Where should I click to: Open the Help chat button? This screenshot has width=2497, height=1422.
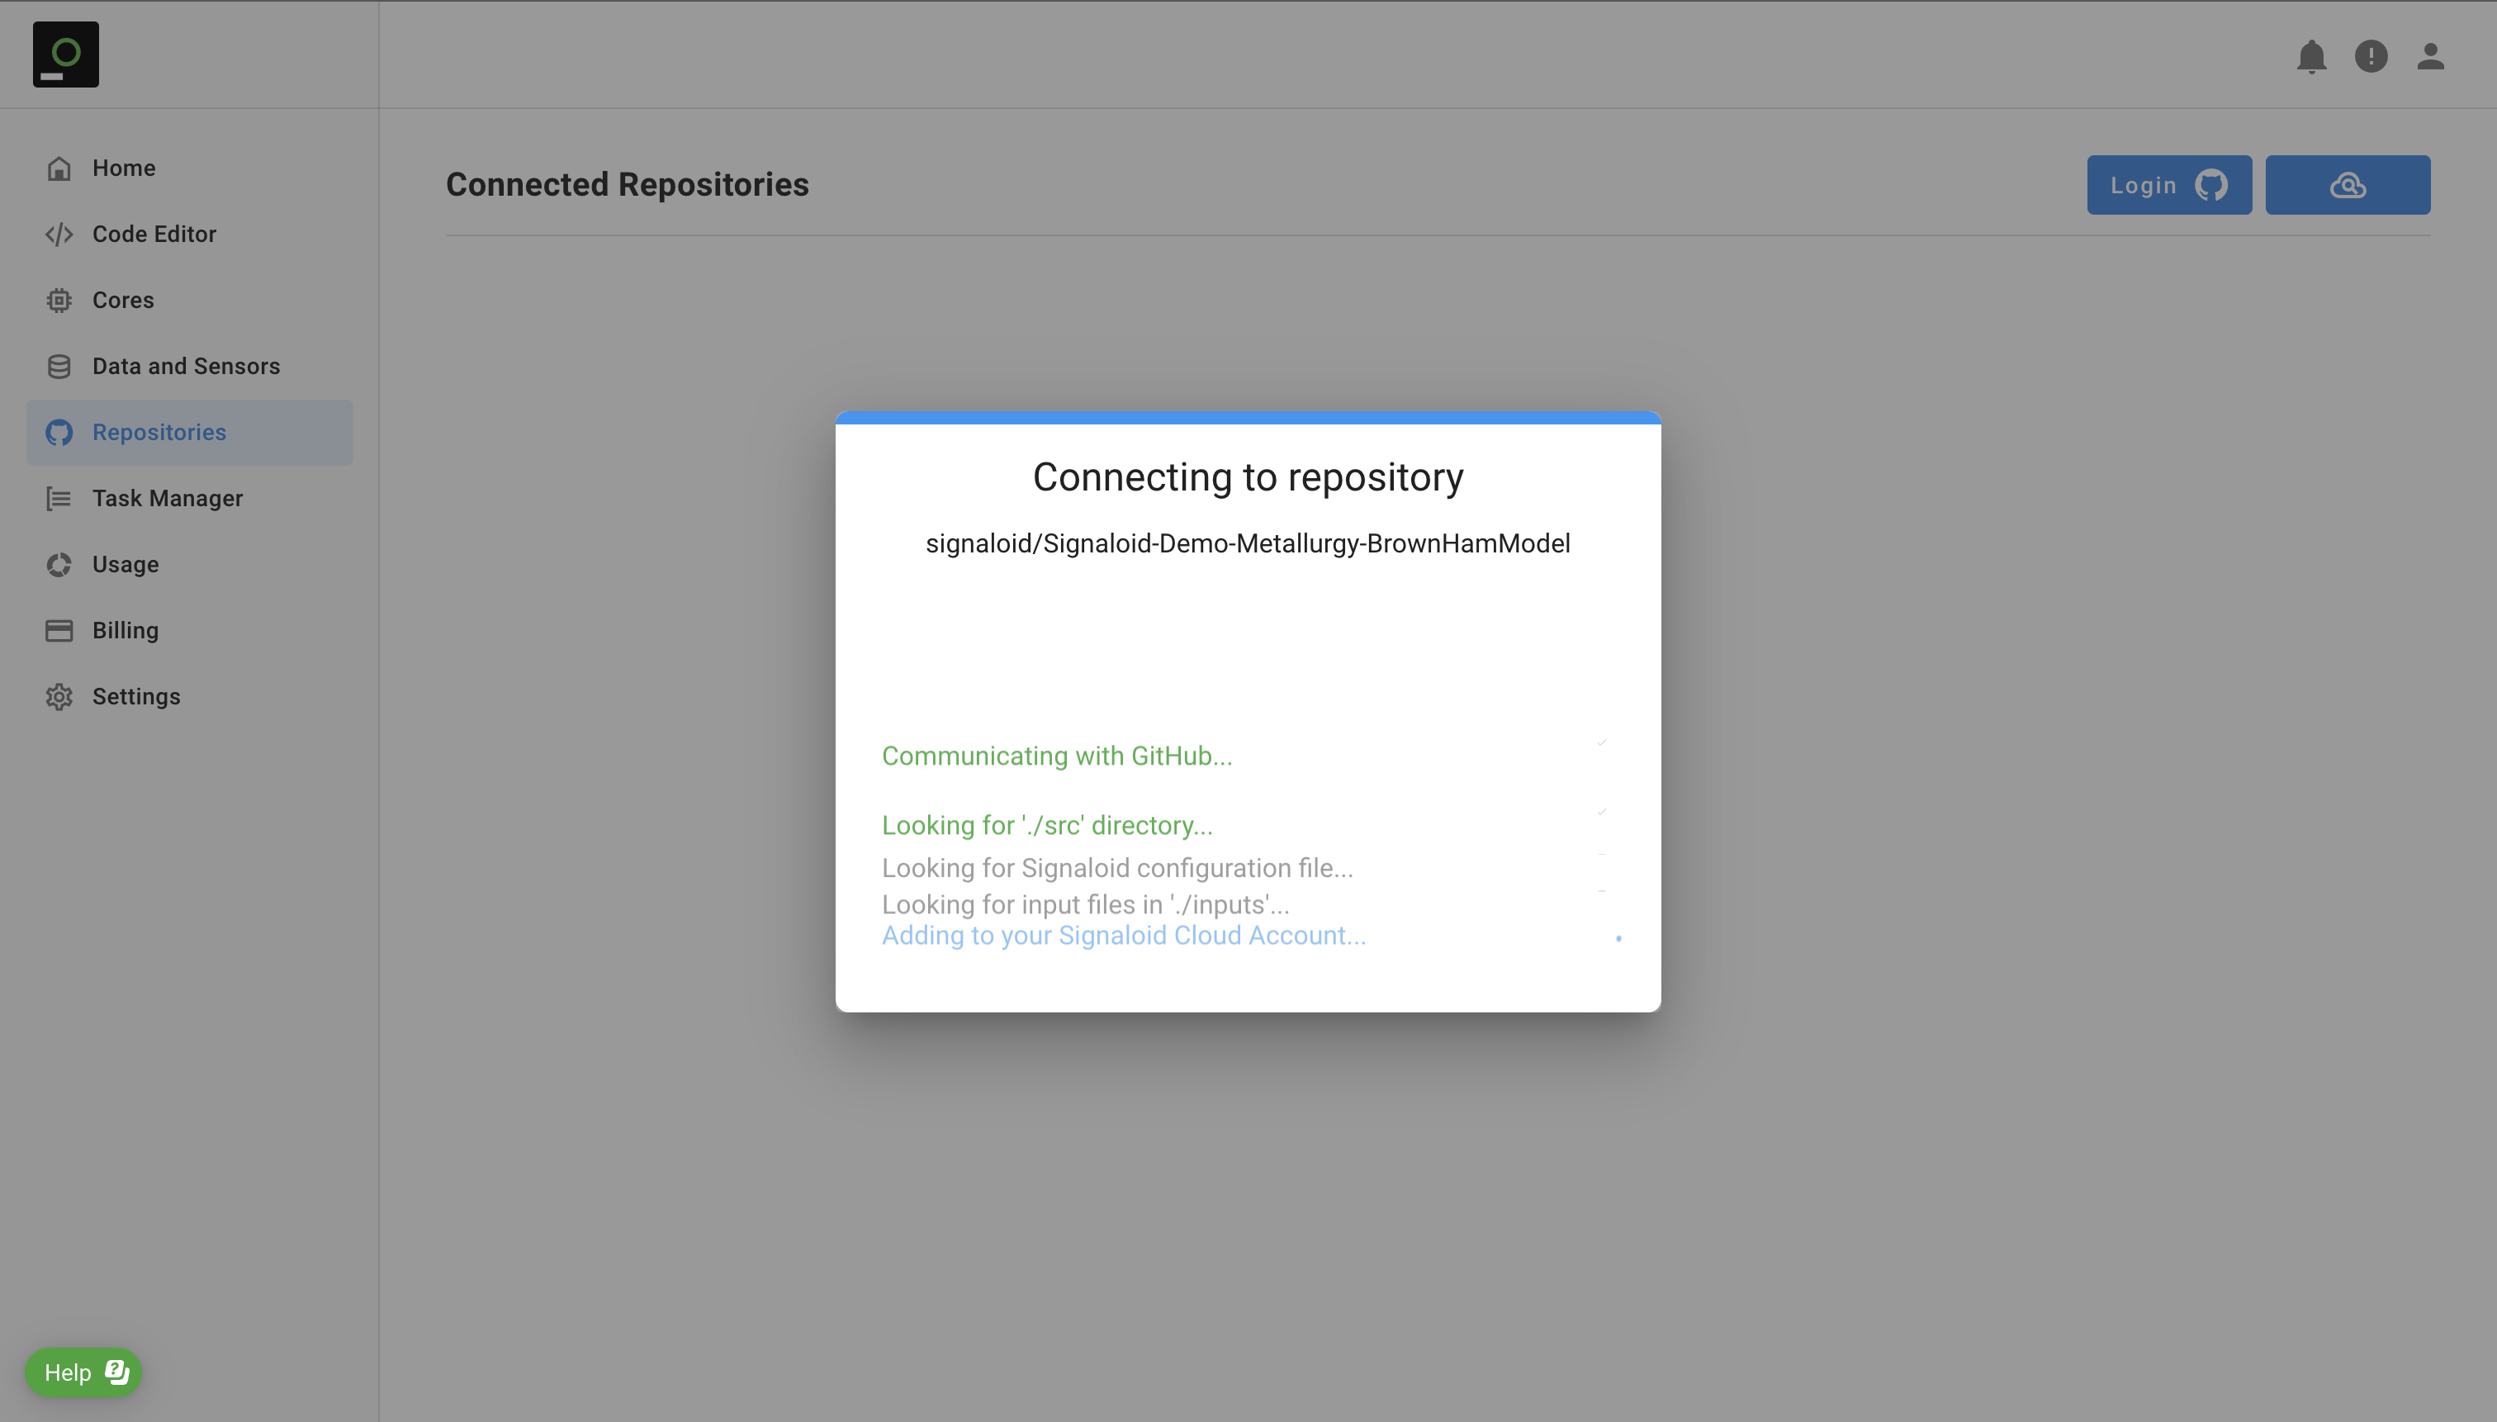[84, 1372]
